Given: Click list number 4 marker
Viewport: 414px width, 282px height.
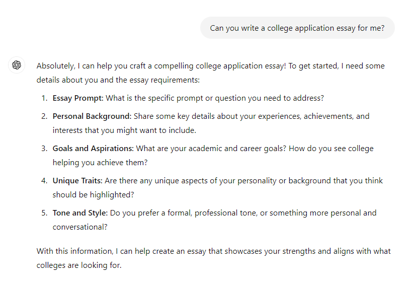Looking at the screenshot, I should point(44,181).
